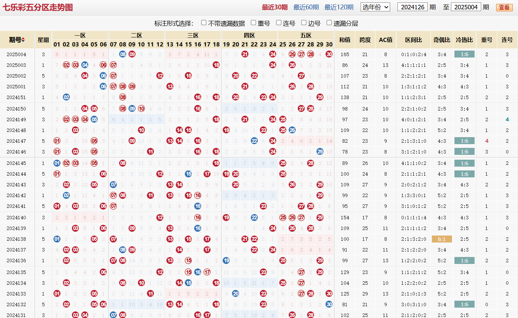Select row 2024145 period cell
This screenshot has height=318, width=518.
(x=16, y=163)
